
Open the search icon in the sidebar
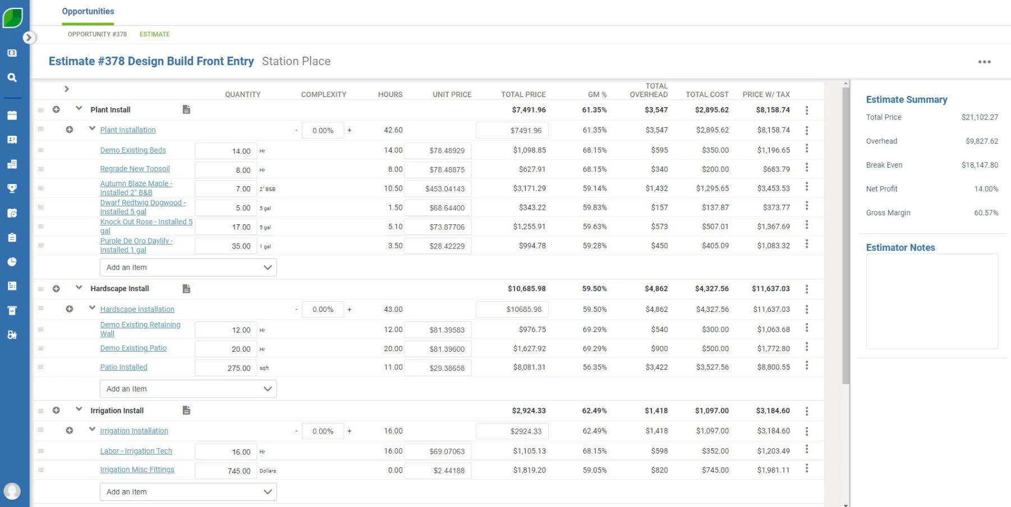coord(12,77)
